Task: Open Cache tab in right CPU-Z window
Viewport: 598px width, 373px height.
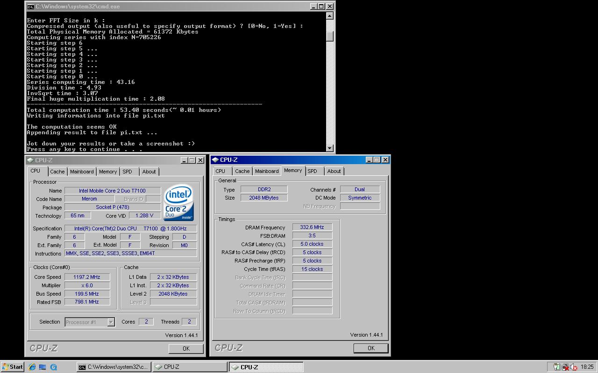Action: click(242, 171)
